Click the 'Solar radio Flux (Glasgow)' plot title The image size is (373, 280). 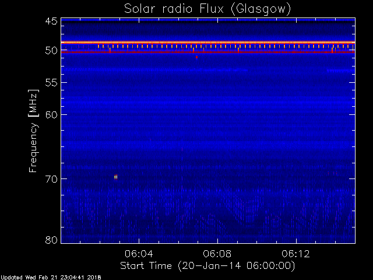[x=207, y=9]
